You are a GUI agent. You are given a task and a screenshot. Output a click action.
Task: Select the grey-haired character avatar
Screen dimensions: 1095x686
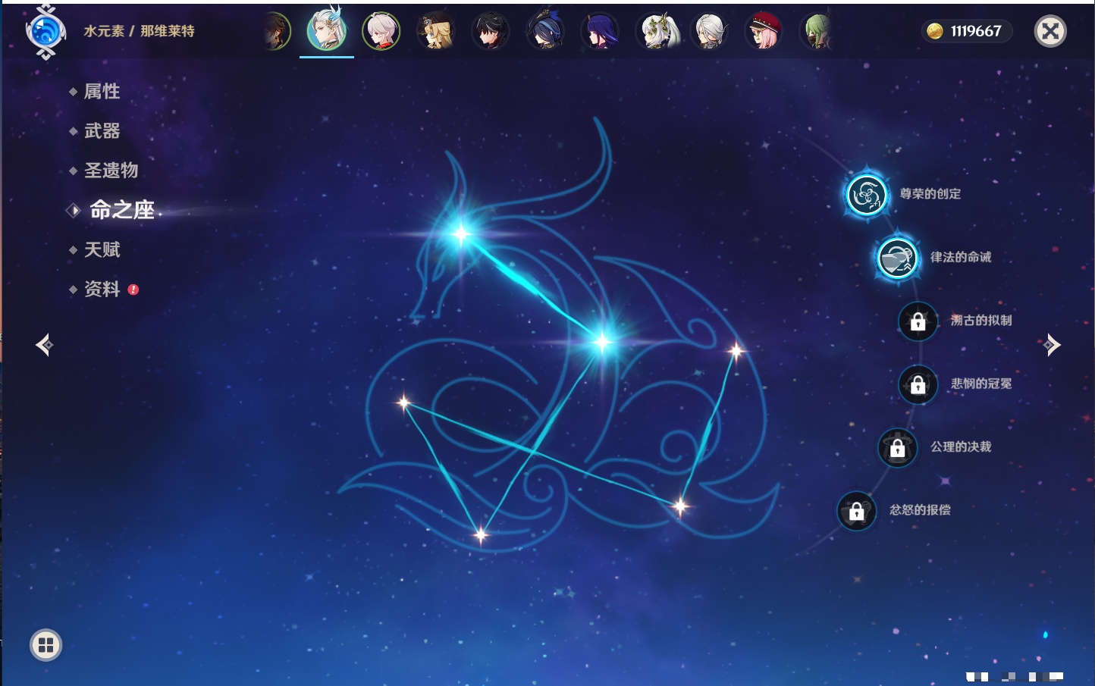(710, 31)
